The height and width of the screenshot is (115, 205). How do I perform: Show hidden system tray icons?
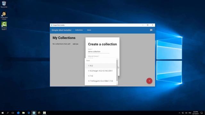click(179, 113)
